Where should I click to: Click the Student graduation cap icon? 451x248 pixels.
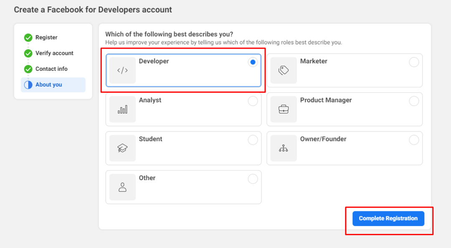point(122,148)
